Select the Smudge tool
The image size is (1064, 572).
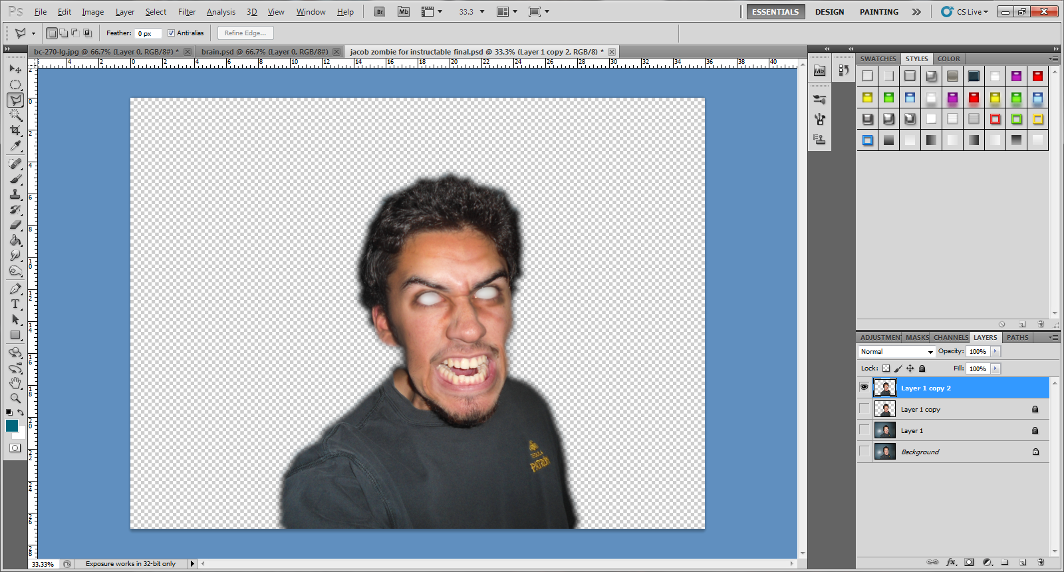15,255
